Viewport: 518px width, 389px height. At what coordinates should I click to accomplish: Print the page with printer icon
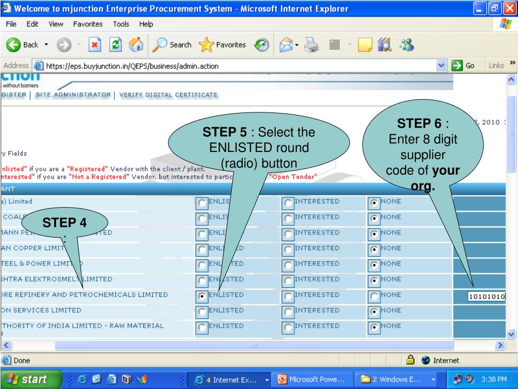[x=311, y=45]
